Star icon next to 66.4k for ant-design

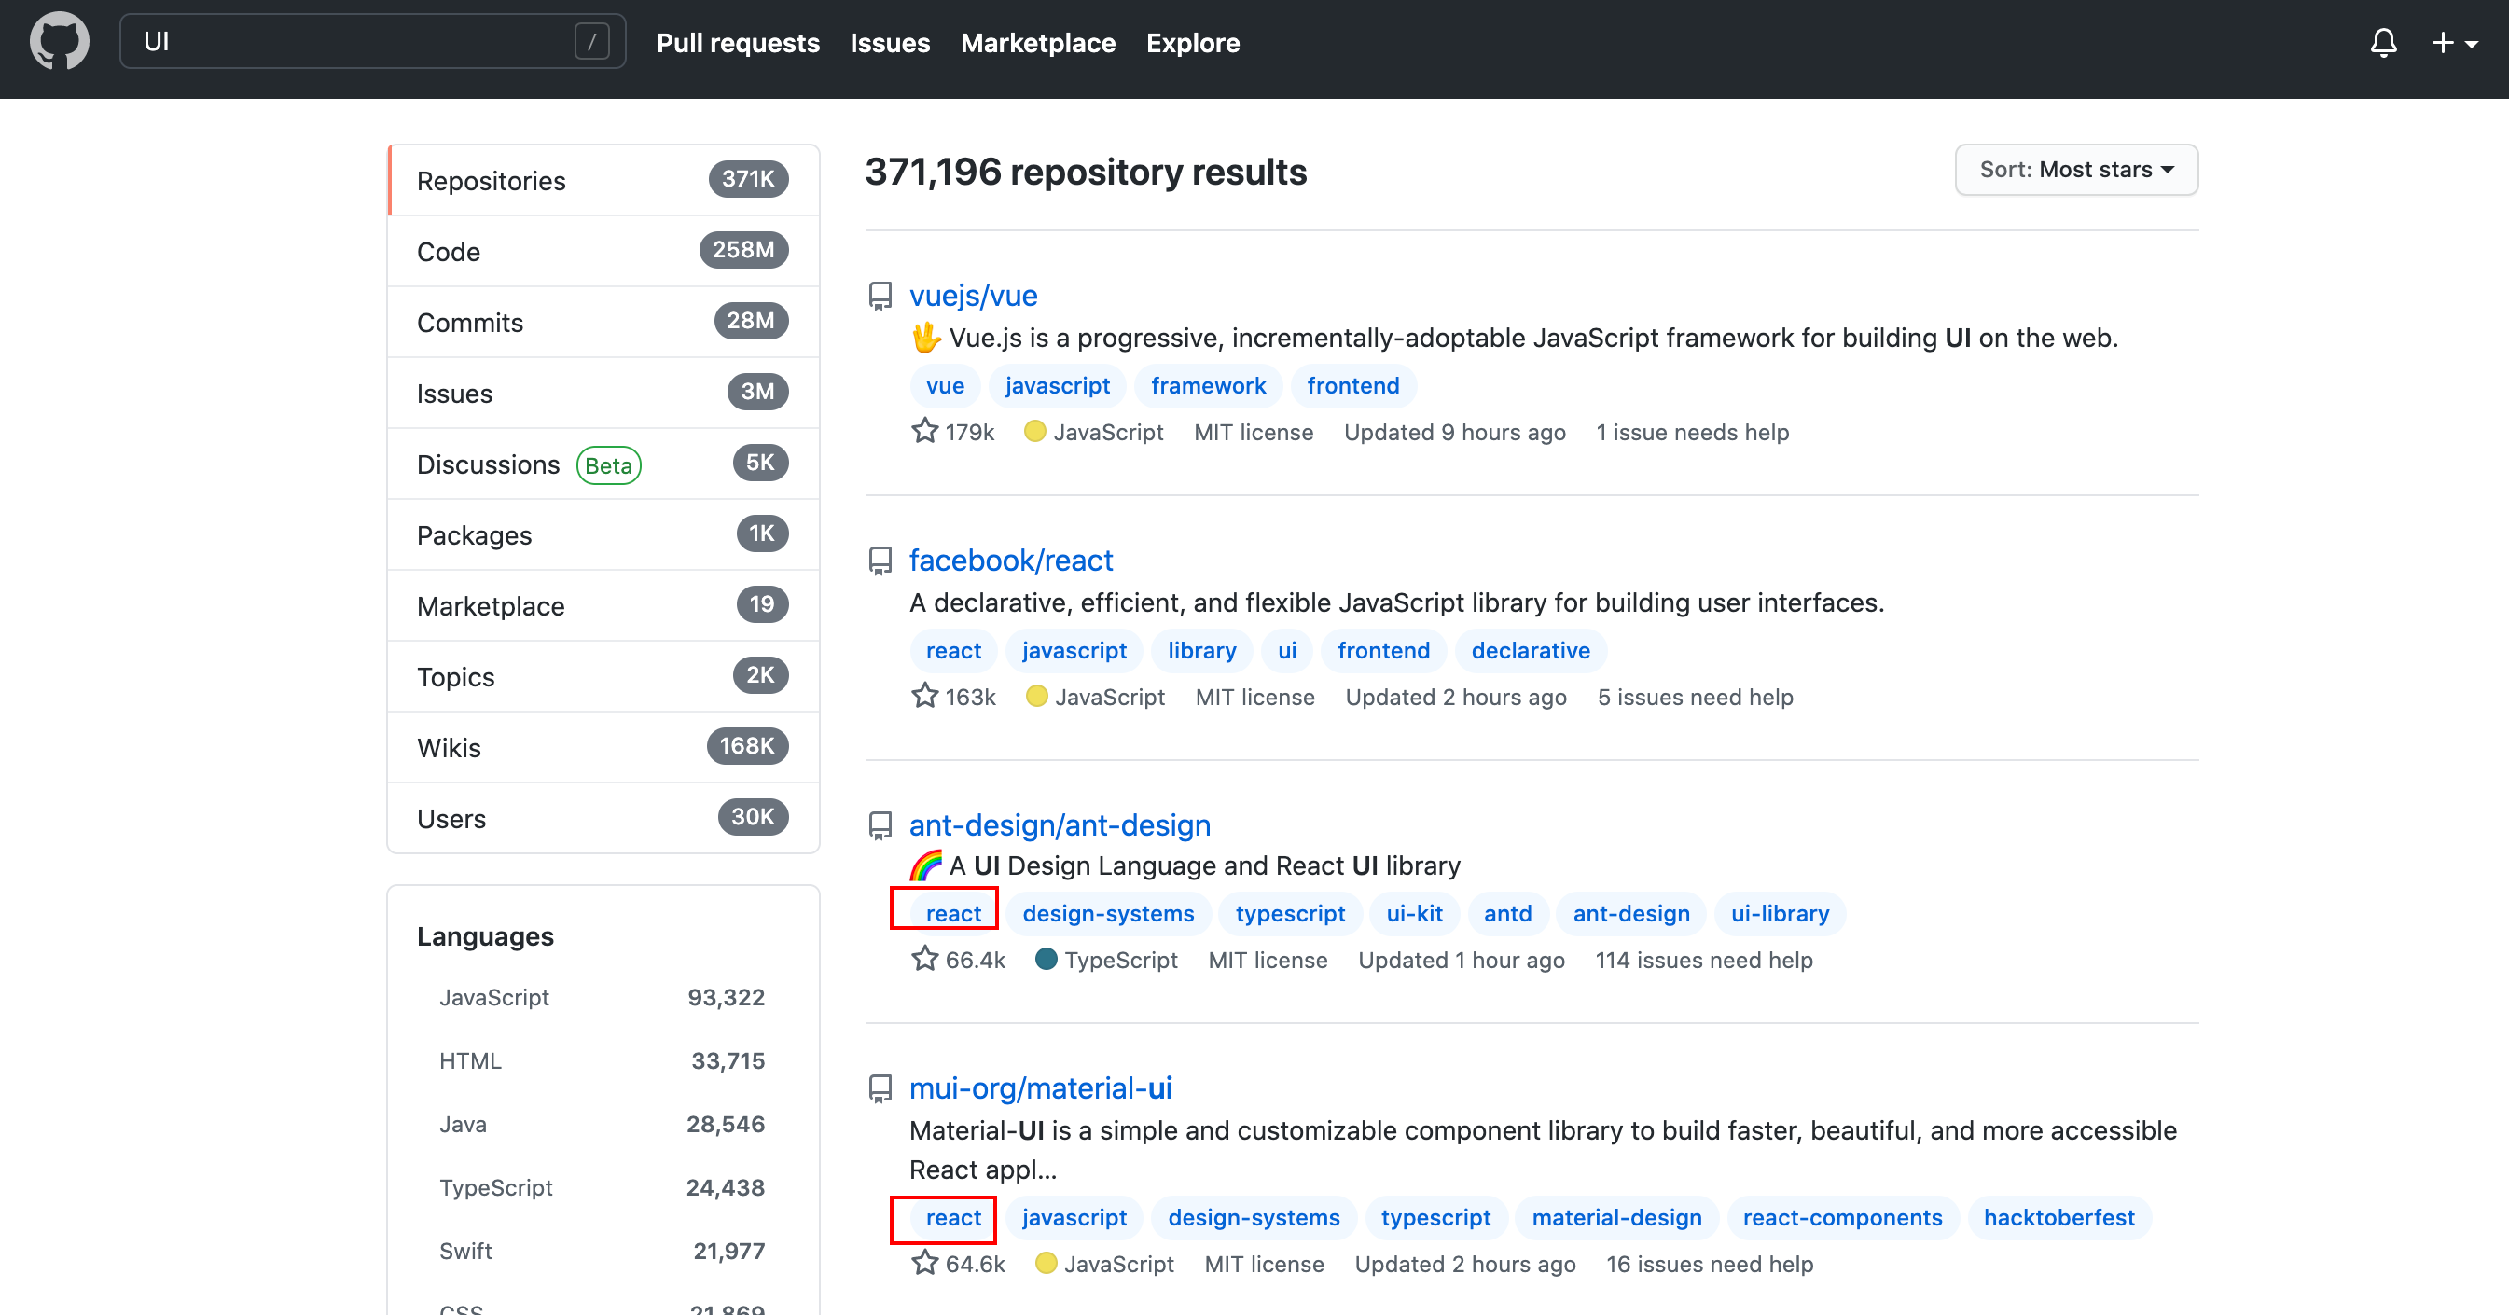click(x=924, y=960)
